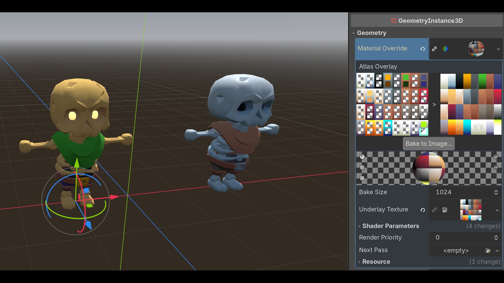Expand the Shader Parameters section
This screenshot has height=283, width=504.
(x=391, y=226)
